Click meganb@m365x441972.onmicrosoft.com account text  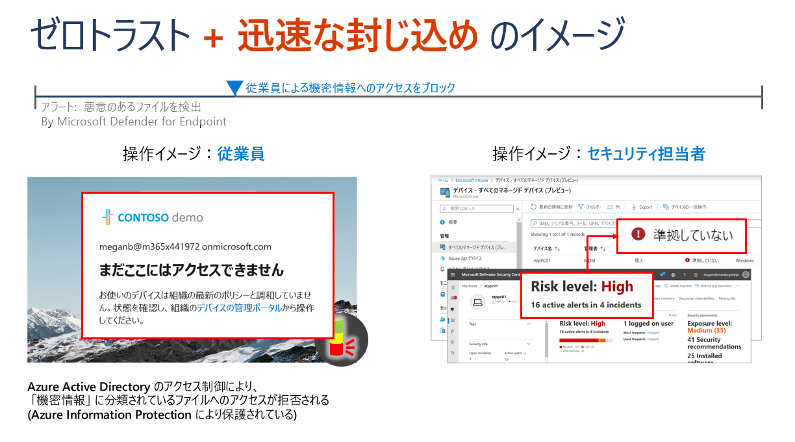(185, 247)
